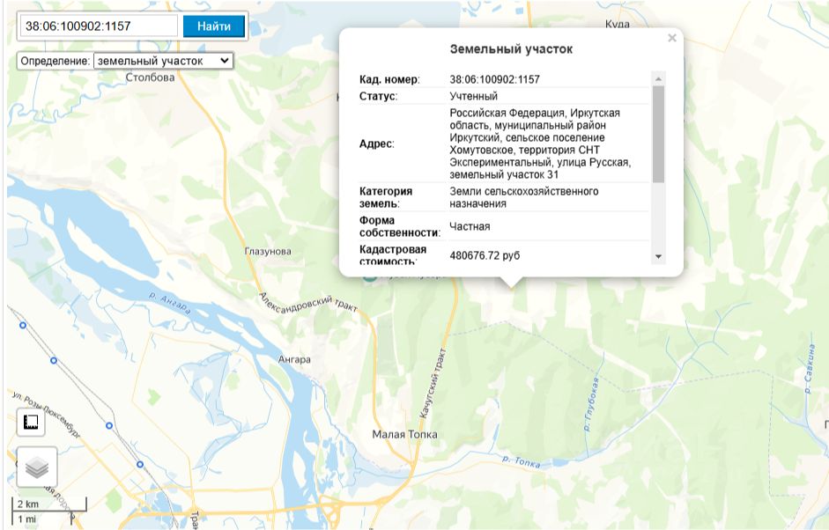This screenshot has width=829, height=530.
Task: Click the р. Топка river label
Action: (x=522, y=462)
